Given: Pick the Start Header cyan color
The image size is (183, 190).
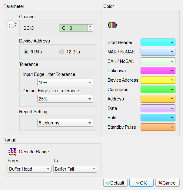Looking at the screenshot, I should (x=158, y=42).
